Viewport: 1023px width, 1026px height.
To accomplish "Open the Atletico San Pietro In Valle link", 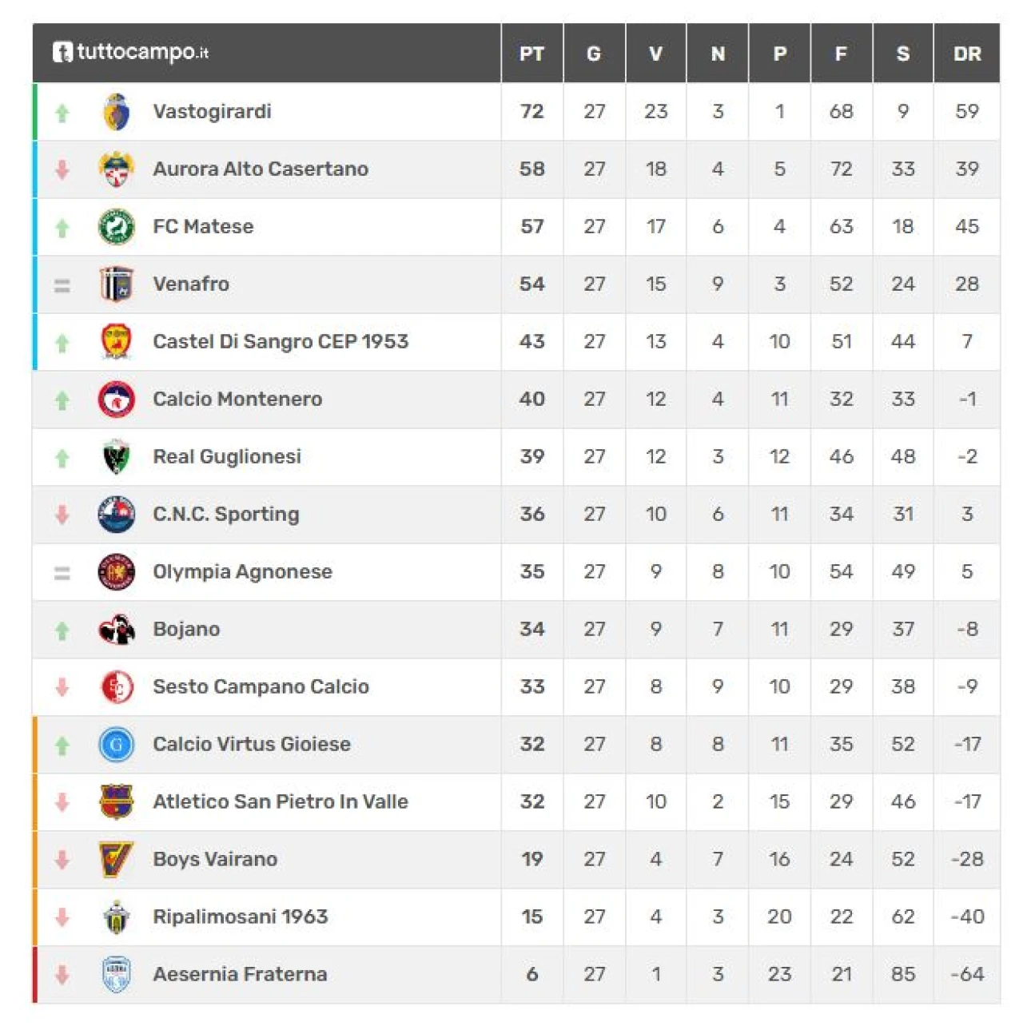I will point(281,802).
